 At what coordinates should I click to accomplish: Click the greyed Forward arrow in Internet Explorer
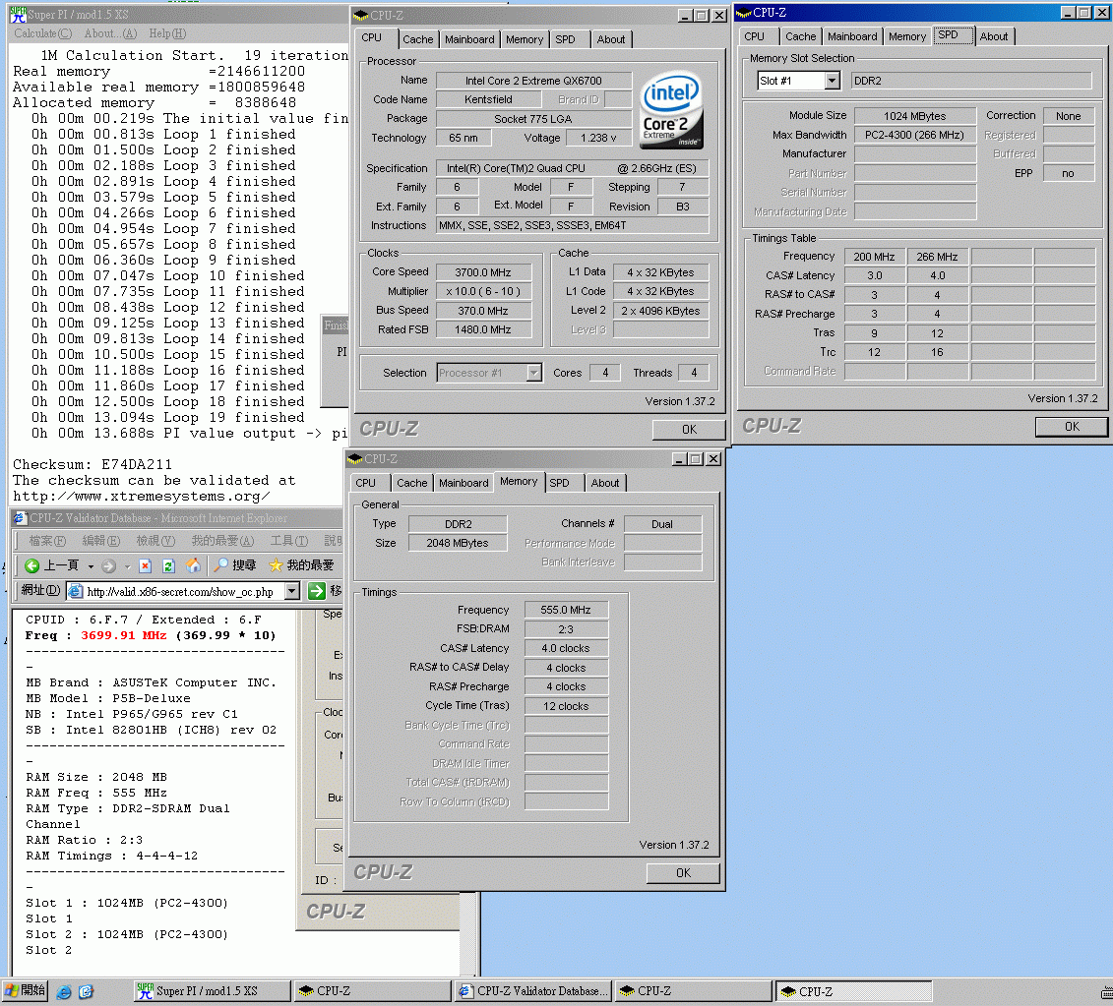click(x=108, y=565)
